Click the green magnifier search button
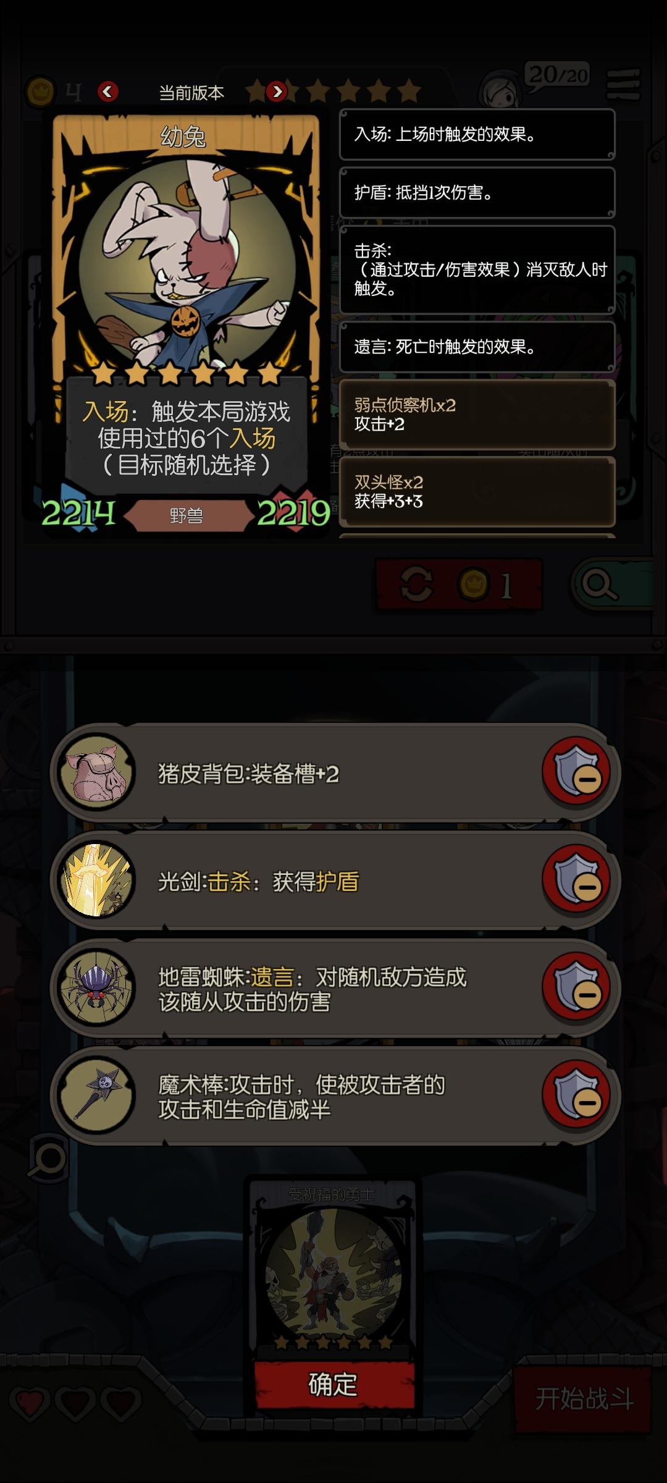This screenshot has width=667, height=1483. [x=613, y=584]
